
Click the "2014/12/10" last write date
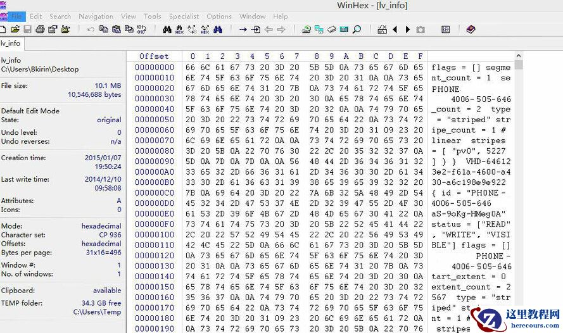click(103, 179)
